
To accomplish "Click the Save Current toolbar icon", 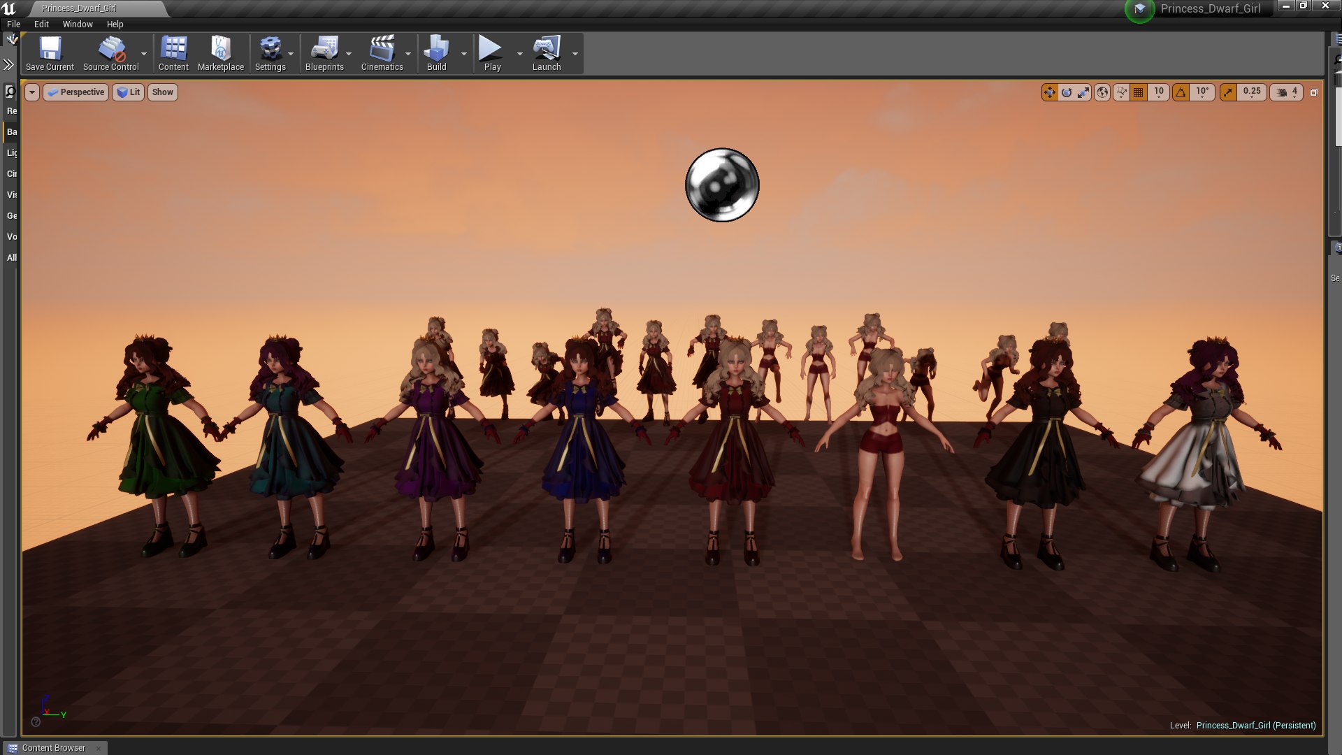I will 50,54.
